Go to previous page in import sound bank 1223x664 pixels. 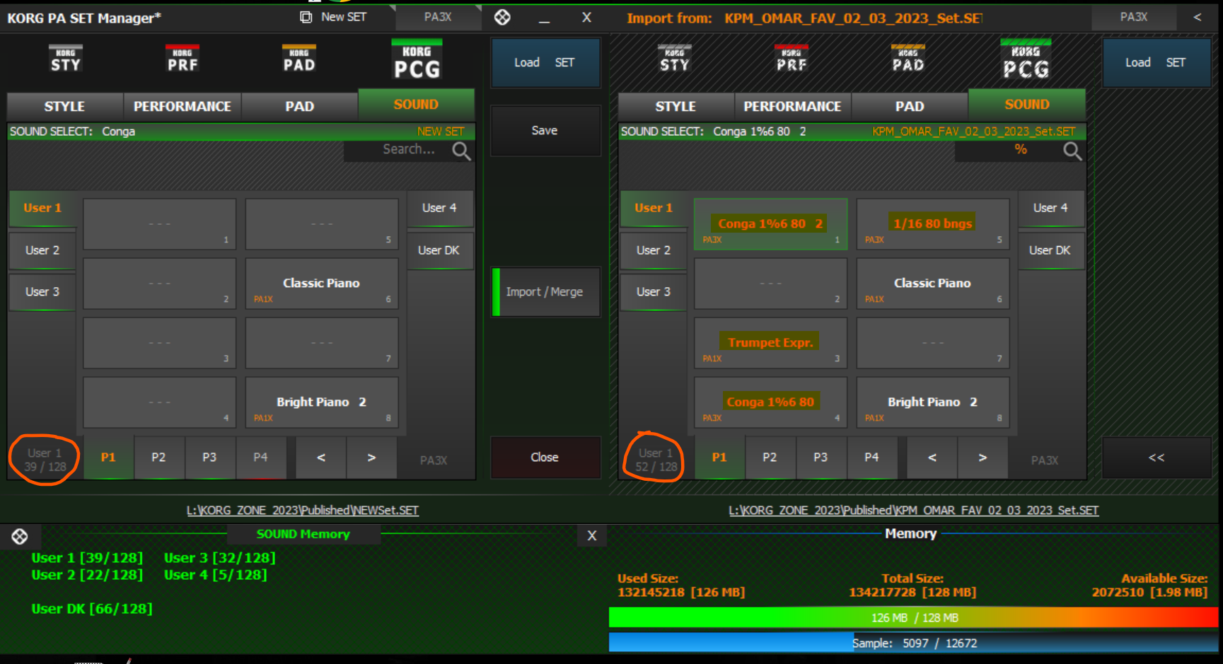[x=932, y=458]
